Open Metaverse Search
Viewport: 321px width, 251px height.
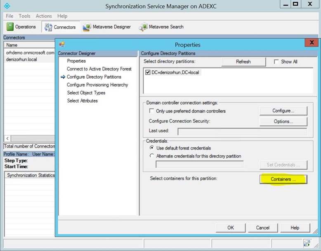click(161, 27)
